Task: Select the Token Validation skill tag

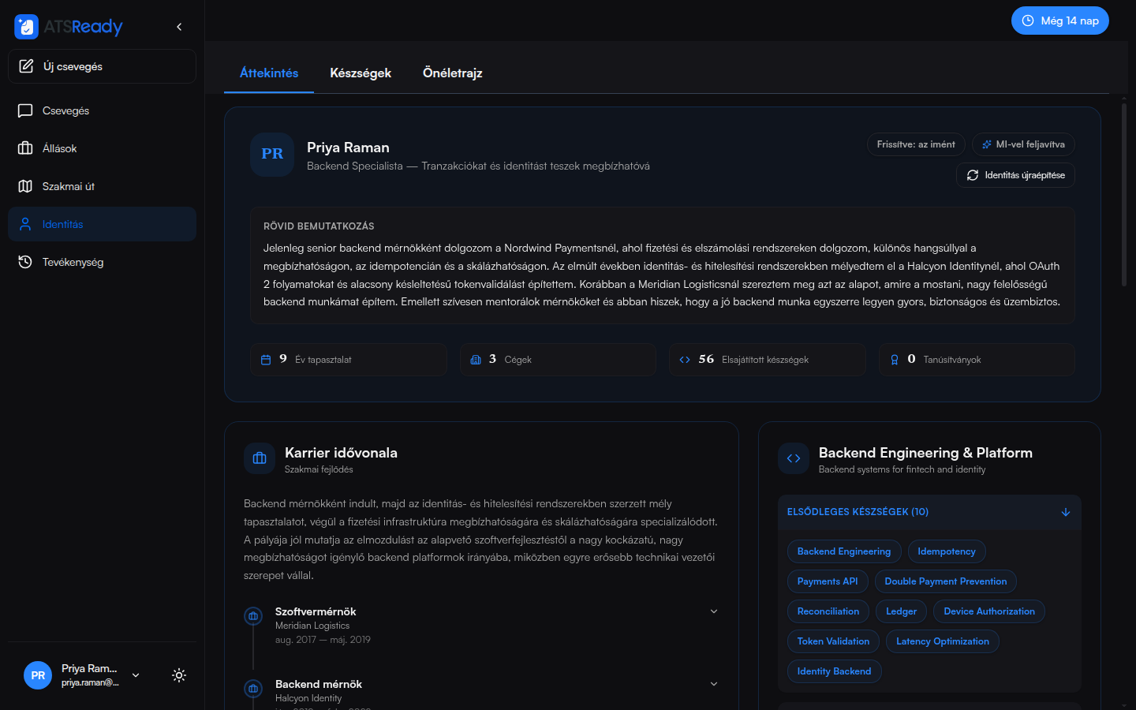Action: (834, 641)
